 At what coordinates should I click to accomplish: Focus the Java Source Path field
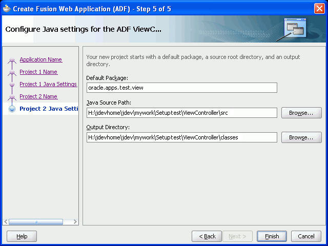[182, 113]
